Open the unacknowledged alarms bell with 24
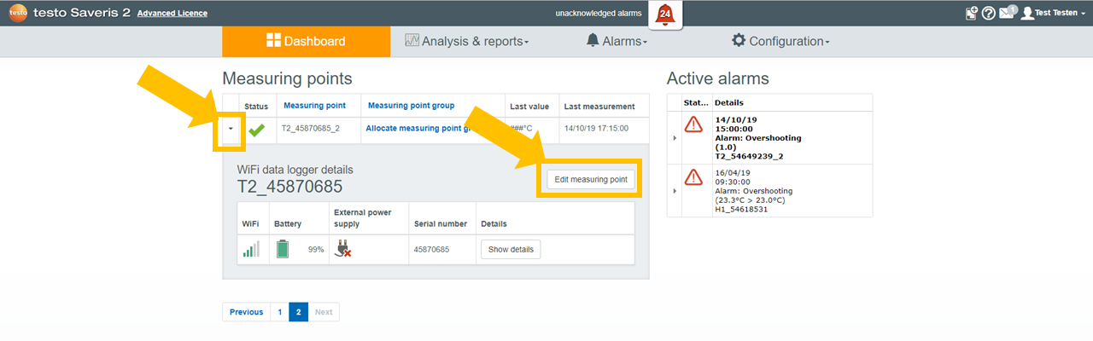1093x341 pixels. click(x=664, y=14)
